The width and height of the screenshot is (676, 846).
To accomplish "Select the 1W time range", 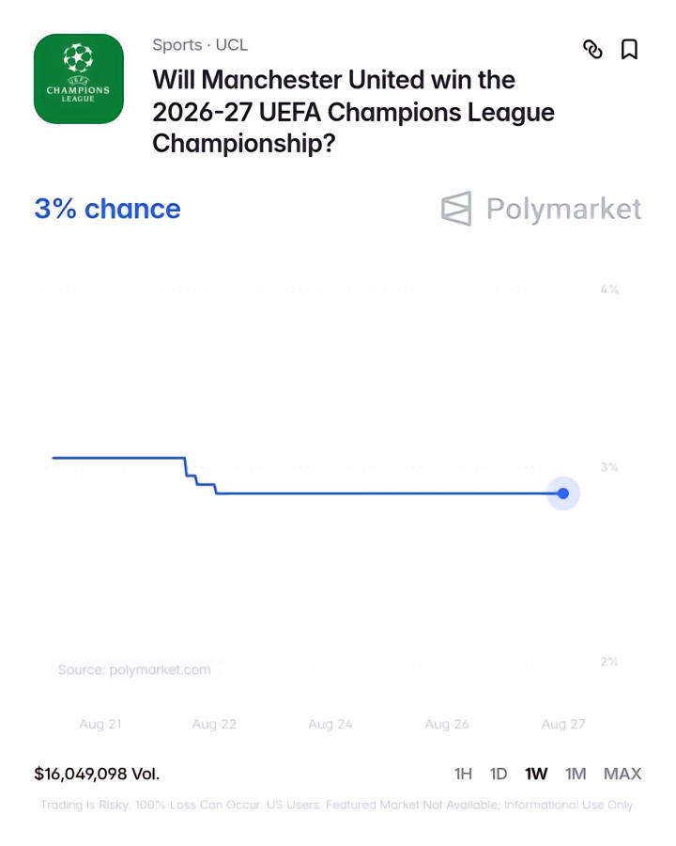I will [536, 774].
